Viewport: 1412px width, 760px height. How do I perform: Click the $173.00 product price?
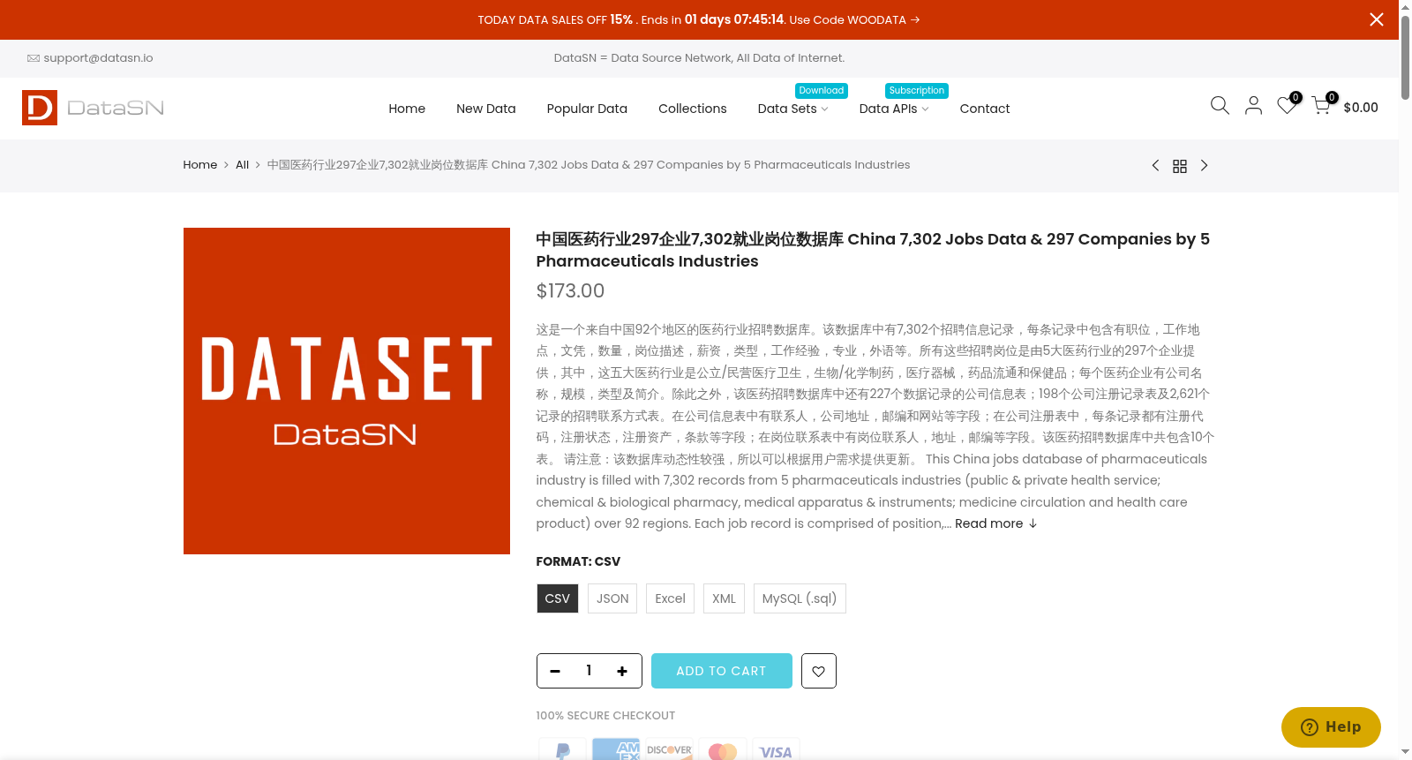coord(570,291)
